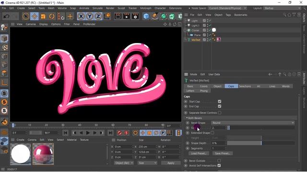Click the Parameter P keyframe icon
Image resolution: width=307 pixels, height=172 pixels.
click(x=163, y=133)
